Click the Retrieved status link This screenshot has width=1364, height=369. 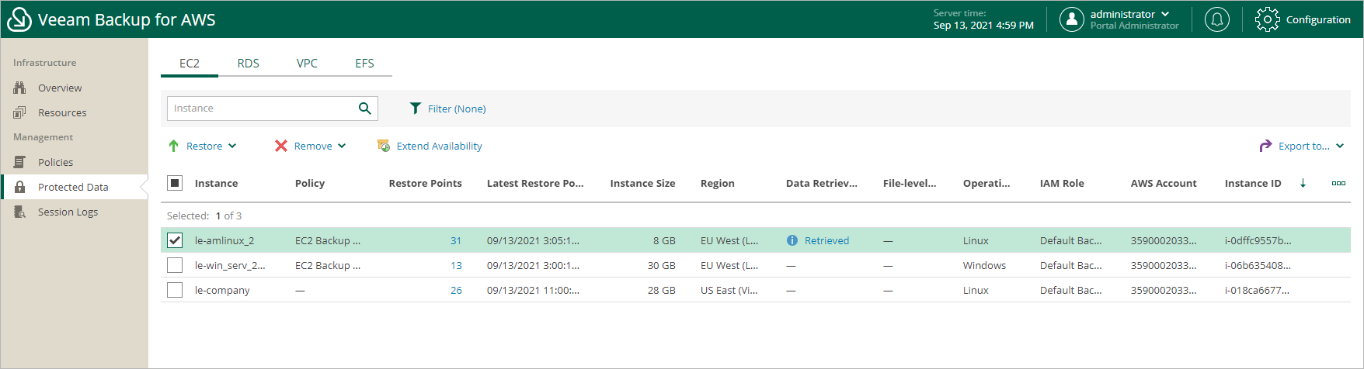tap(826, 240)
